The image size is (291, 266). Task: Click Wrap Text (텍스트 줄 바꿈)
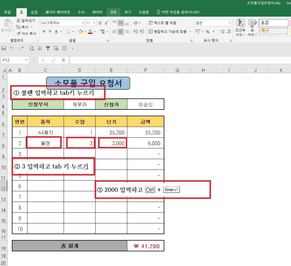coord(162,23)
